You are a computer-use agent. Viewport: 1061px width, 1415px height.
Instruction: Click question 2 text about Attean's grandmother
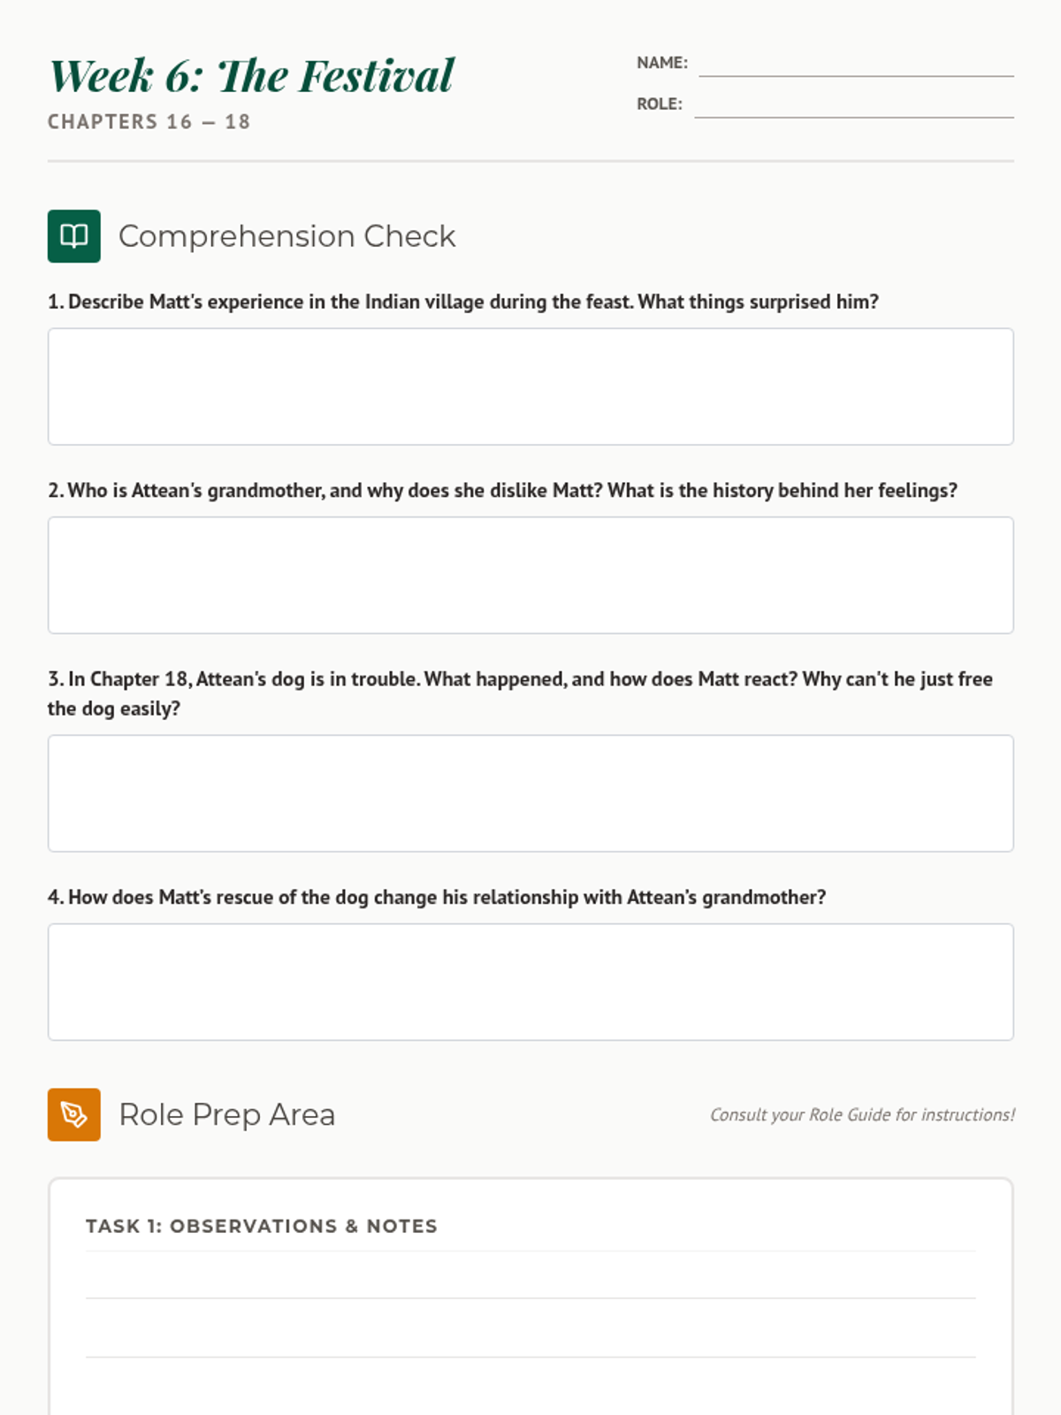pyautogui.click(x=502, y=490)
